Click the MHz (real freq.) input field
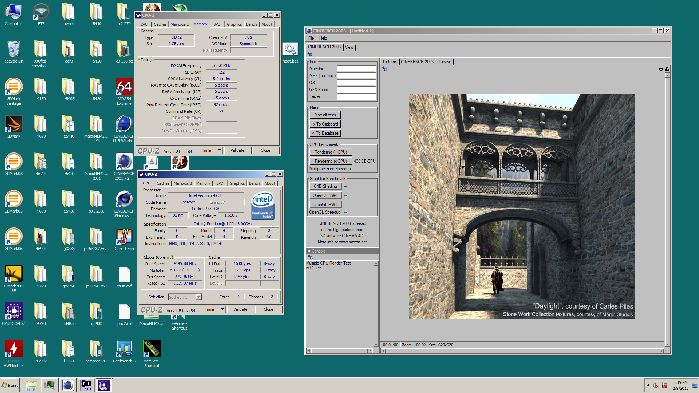Viewport: 699px width, 393px height. tap(356, 76)
